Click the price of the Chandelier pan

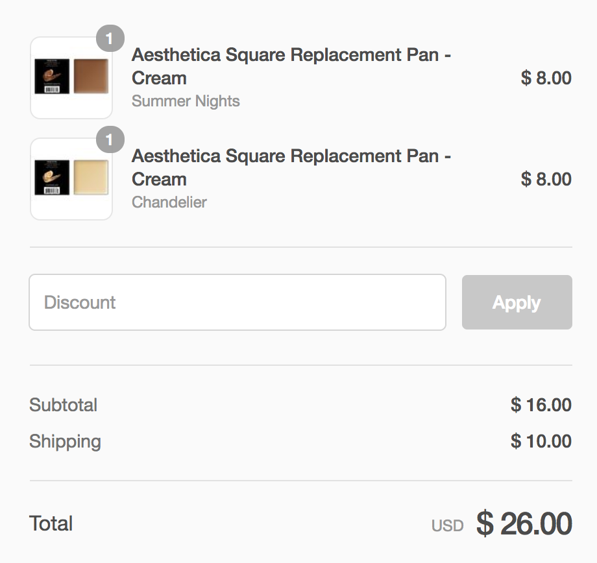point(546,180)
